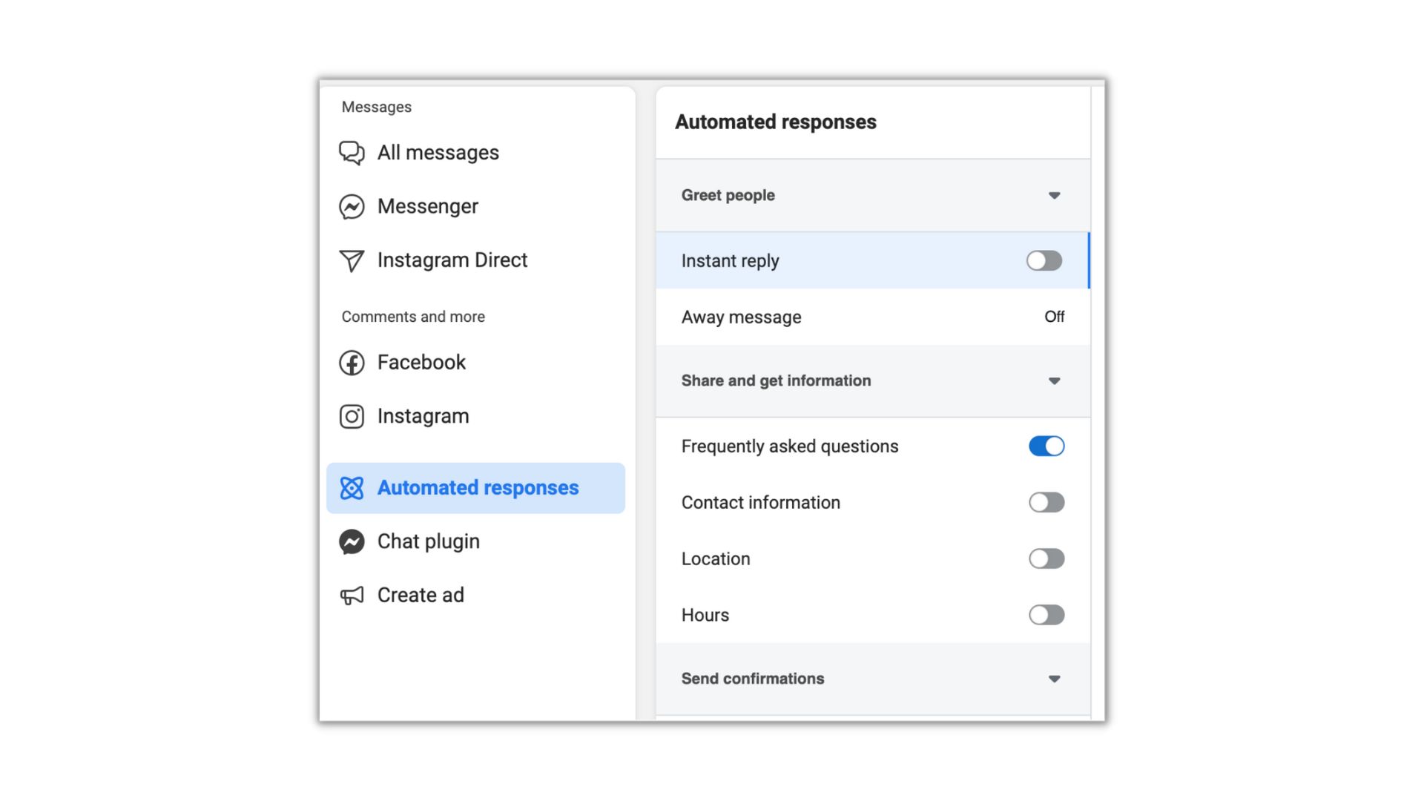This screenshot has width=1424, height=801.
Task: Collapse the Greet people section arrow
Action: pos(1054,196)
